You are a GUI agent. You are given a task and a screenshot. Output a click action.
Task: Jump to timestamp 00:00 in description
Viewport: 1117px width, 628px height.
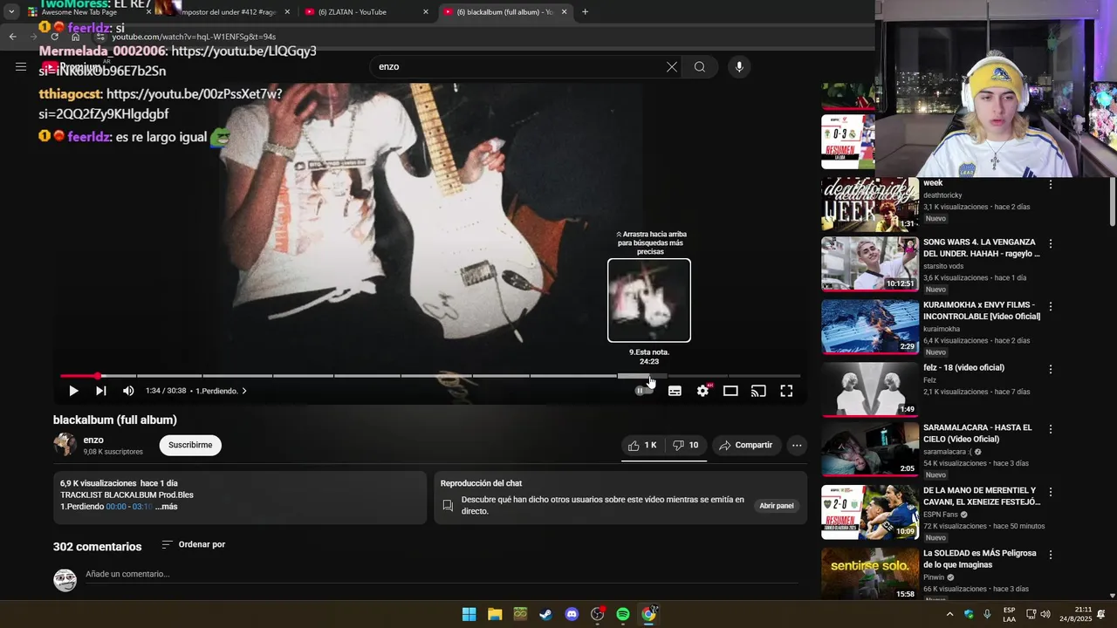coord(116,507)
